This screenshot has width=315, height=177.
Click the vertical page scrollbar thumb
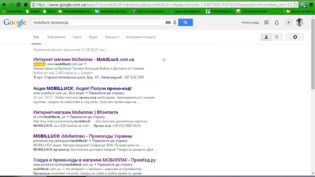[x=313, y=54]
